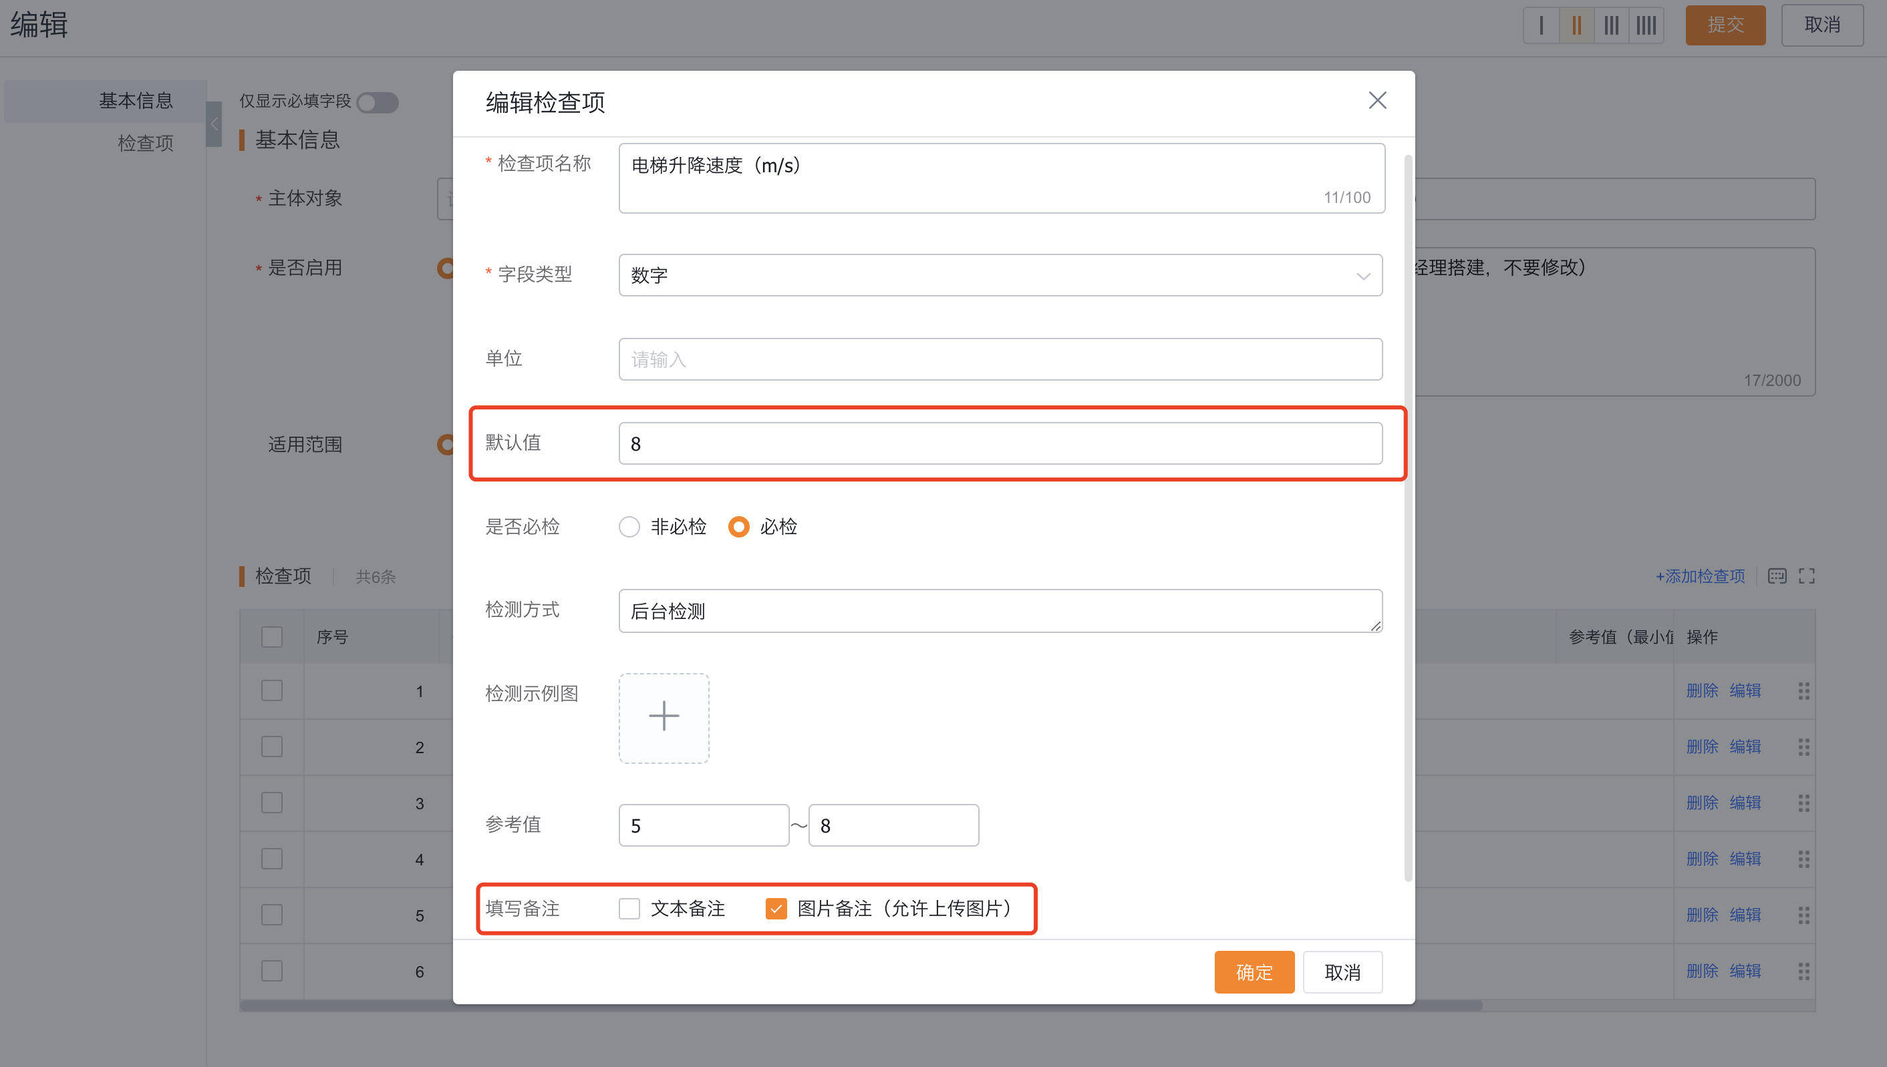Switch to the 检查项 sidebar tab
The image size is (1887, 1067).
coord(144,143)
